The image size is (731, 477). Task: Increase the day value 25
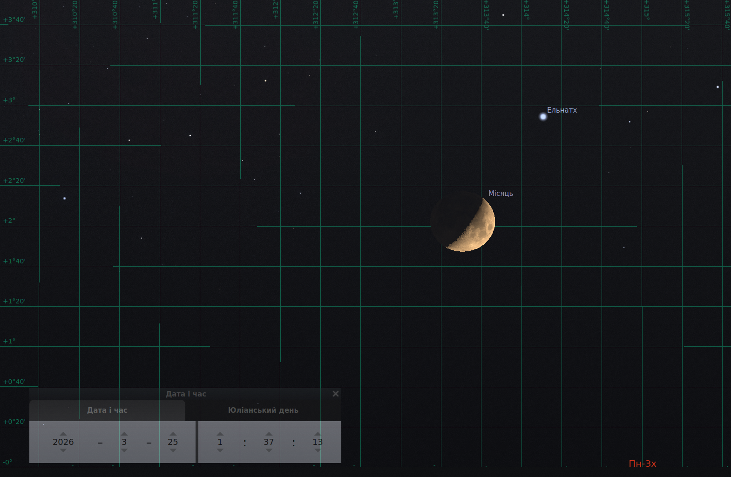tap(173, 434)
